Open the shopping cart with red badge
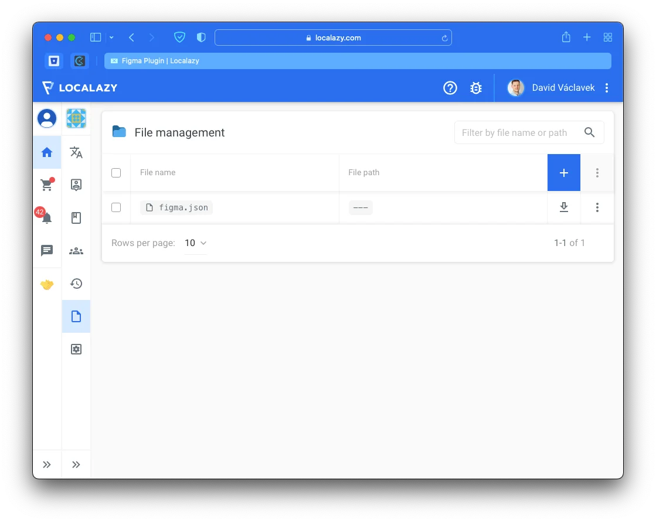Screen dimensions: 656x522 47,185
